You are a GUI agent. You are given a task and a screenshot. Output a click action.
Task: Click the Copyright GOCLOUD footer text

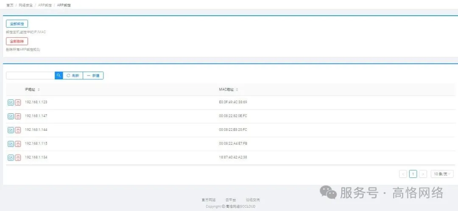230,206
